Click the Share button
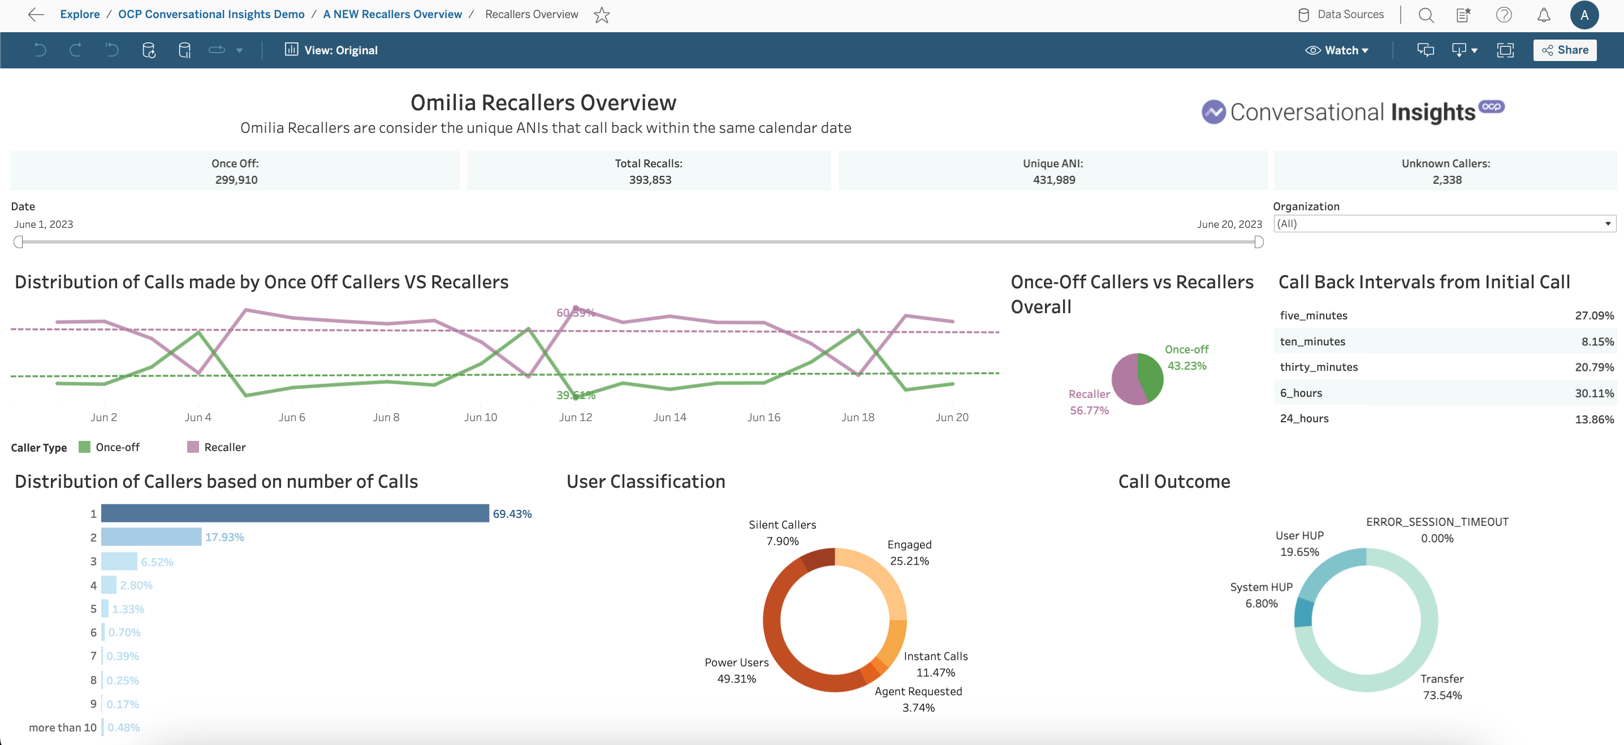Screen dimensions: 1624x745 point(1565,50)
